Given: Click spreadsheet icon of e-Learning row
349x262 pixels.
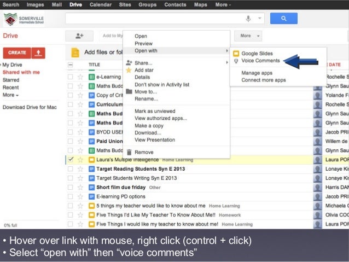Looking at the screenshot, I should [x=91, y=77].
